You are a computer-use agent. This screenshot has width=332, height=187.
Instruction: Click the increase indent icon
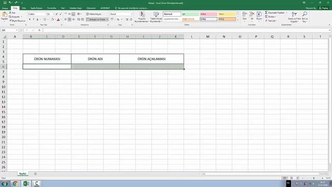[x=82, y=19]
